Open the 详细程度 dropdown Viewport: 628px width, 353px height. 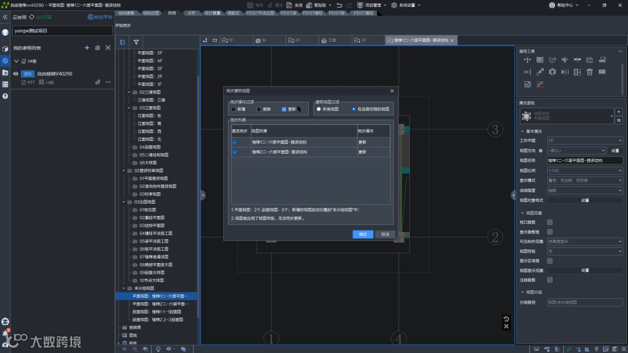[585, 190]
